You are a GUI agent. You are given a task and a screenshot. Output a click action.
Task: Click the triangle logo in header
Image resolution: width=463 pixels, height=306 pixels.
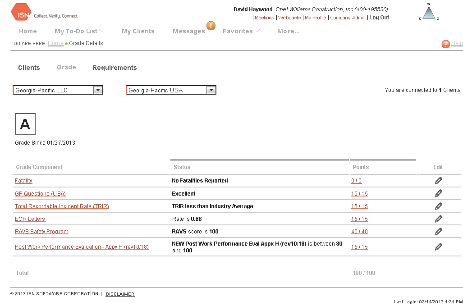pos(429,13)
